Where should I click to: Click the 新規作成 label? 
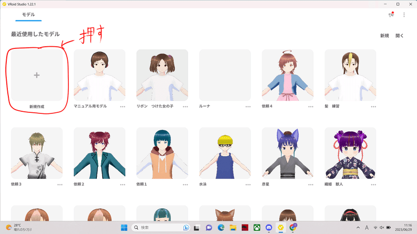36,107
